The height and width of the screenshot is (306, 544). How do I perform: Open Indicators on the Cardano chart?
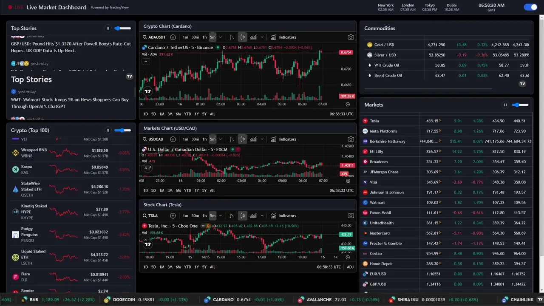[283, 37]
